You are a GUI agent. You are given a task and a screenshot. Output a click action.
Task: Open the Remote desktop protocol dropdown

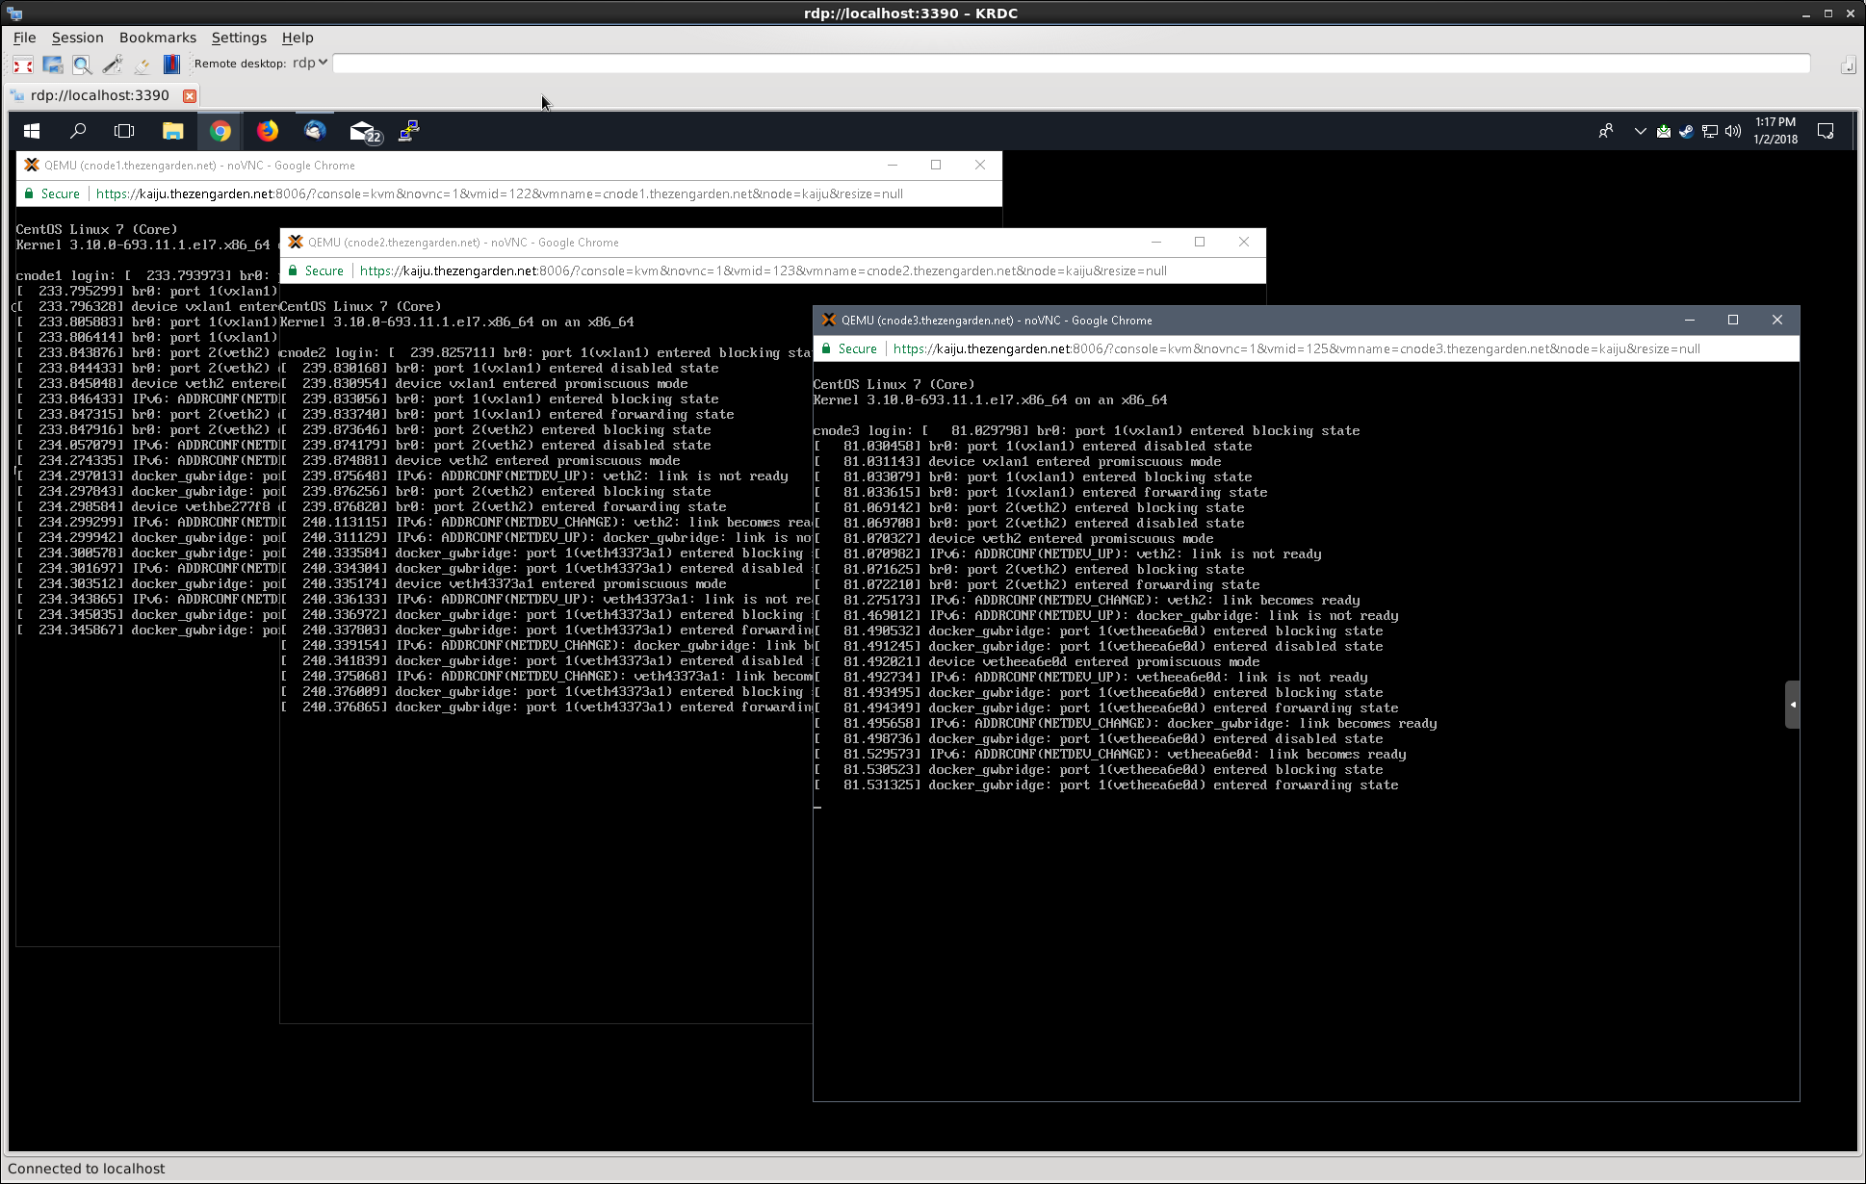pyautogui.click(x=310, y=63)
